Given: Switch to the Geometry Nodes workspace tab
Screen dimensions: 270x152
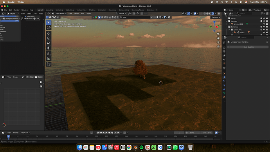Looking at the screenshot, I should [x=138, y=10].
